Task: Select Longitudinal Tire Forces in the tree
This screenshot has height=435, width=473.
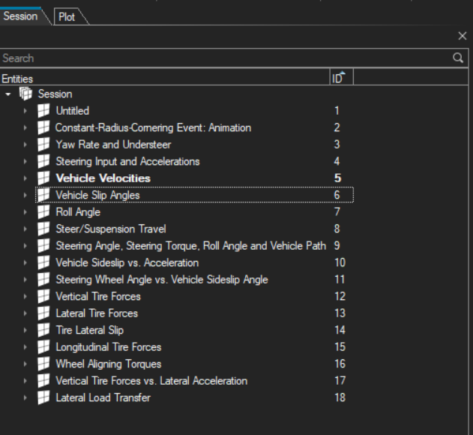Action: point(108,347)
